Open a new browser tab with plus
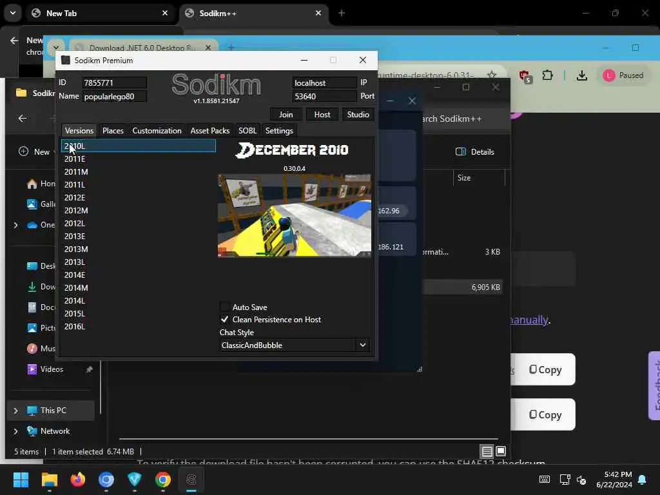 click(342, 13)
